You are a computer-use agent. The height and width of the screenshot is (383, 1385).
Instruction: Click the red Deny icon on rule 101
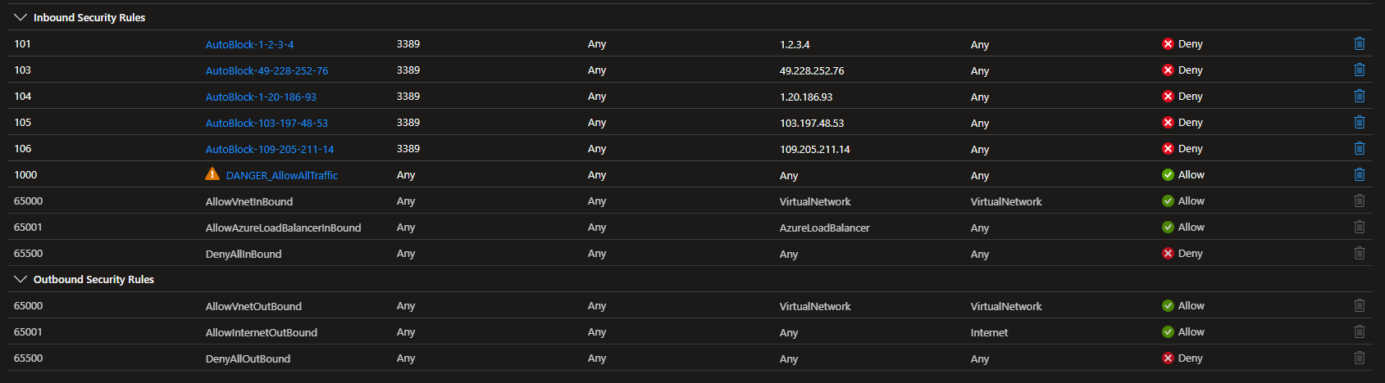[1168, 44]
